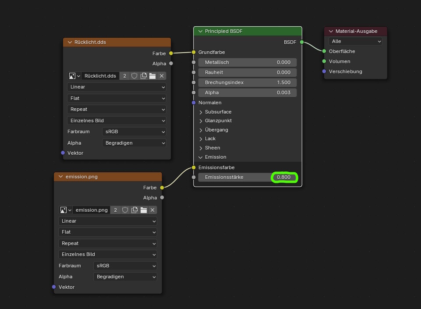
Task: Collapse the Material-Ausgabe node header arrow
Action: click(331, 32)
